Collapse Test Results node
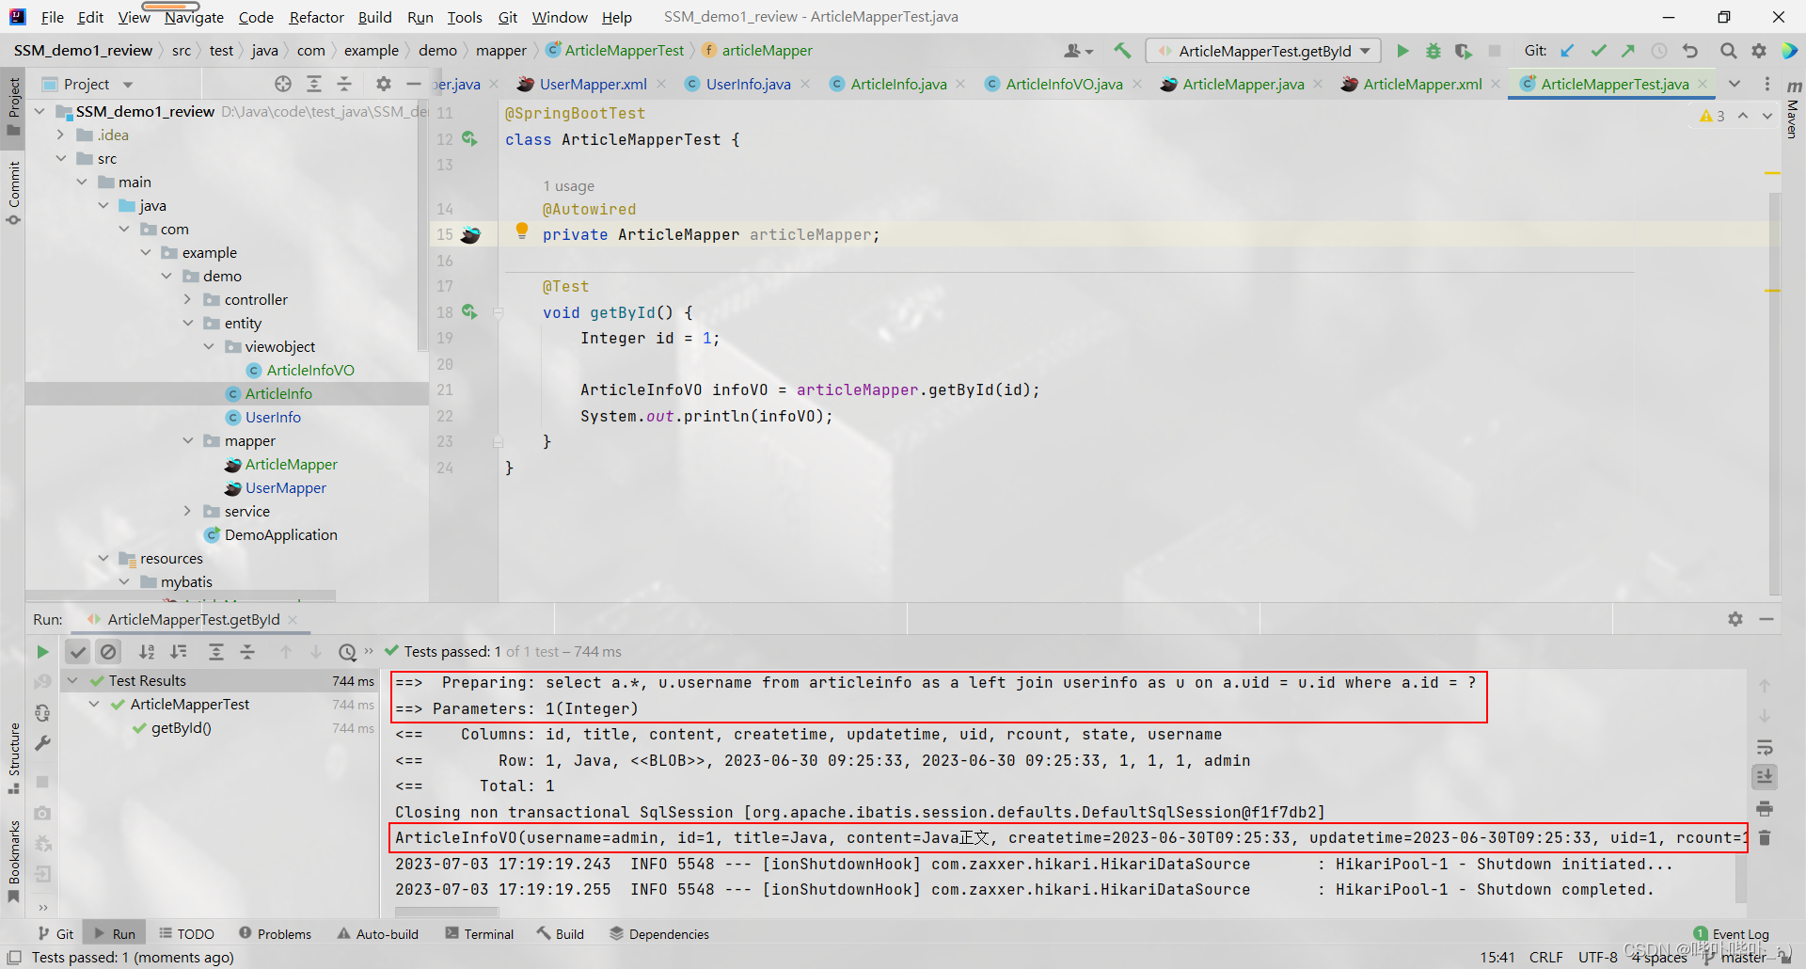This screenshot has height=969, width=1806. [x=72, y=680]
